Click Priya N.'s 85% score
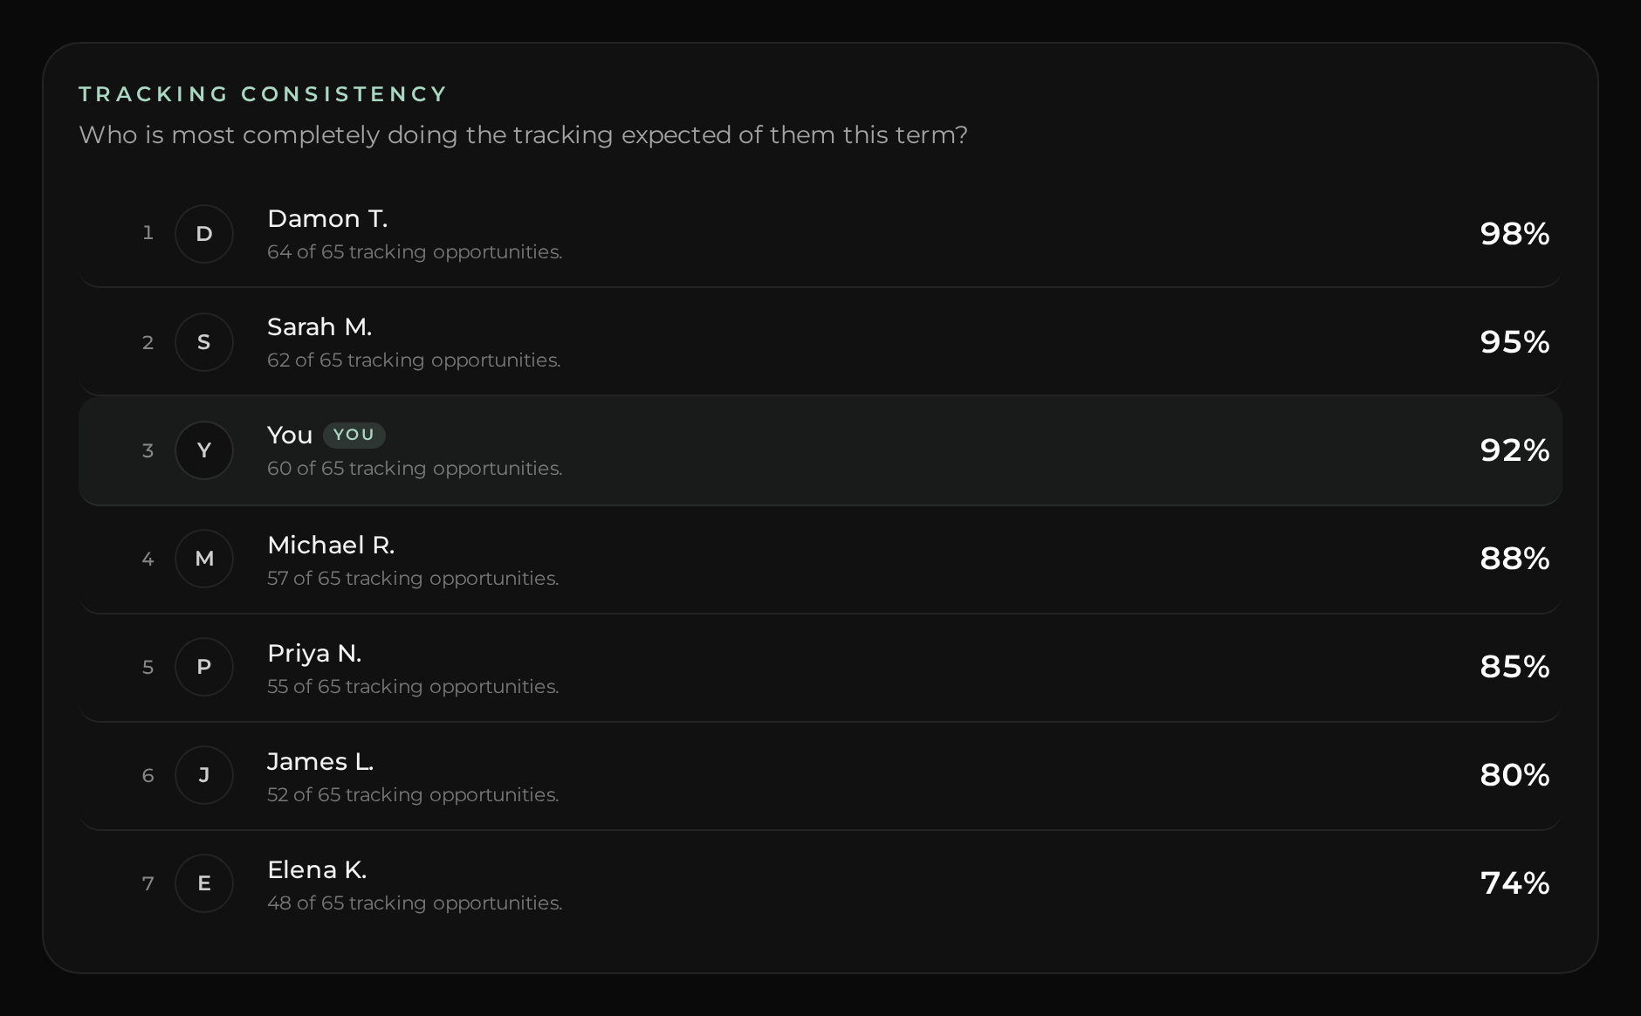 (1514, 667)
